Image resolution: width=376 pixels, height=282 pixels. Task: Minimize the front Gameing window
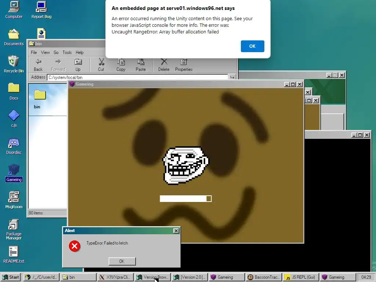tap(287, 84)
